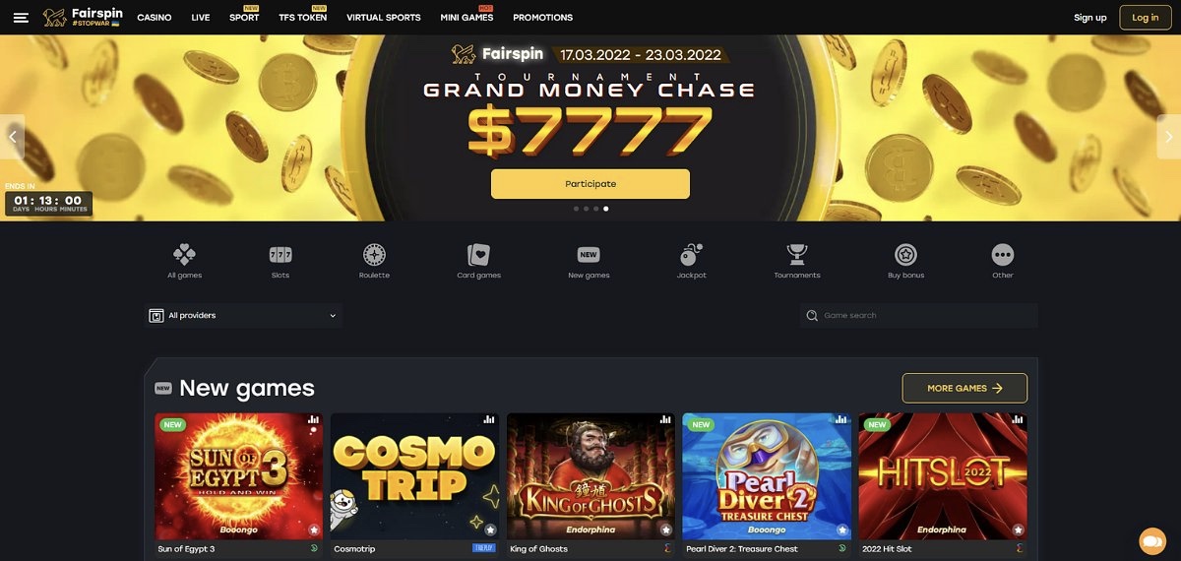Select the All games category icon
The width and height of the screenshot is (1181, 561).
point(184,254)
